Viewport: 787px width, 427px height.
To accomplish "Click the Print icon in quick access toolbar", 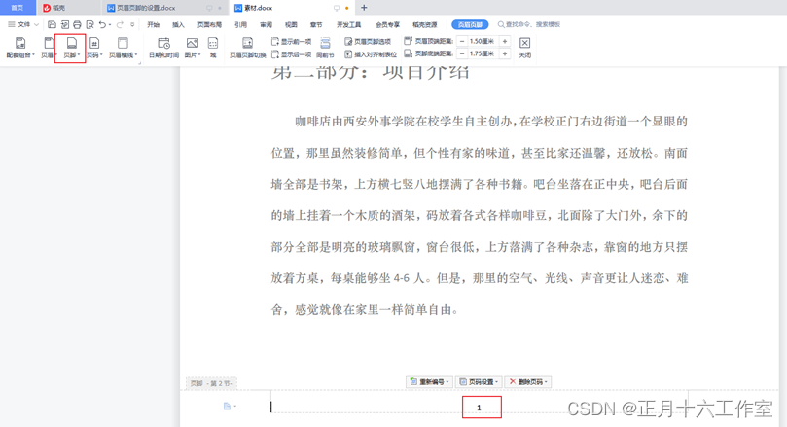I will point(77,24).
